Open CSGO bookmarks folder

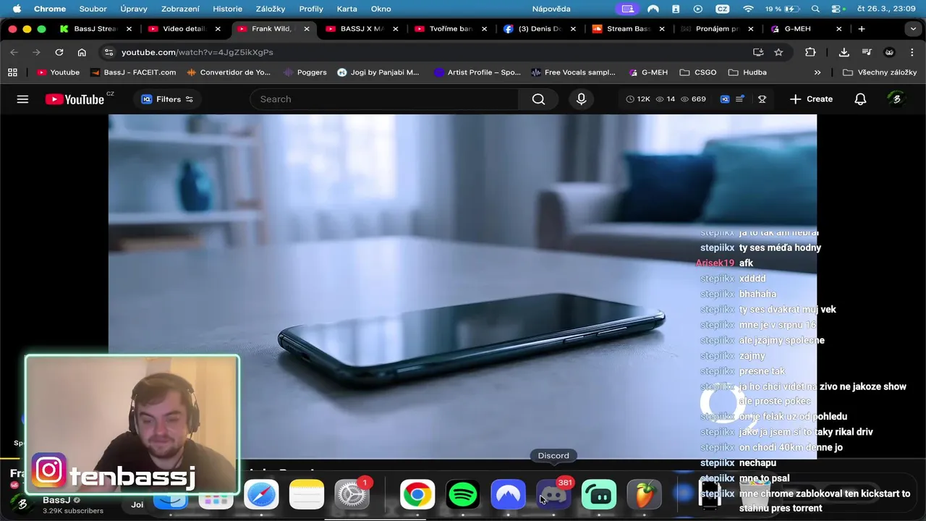698,72
